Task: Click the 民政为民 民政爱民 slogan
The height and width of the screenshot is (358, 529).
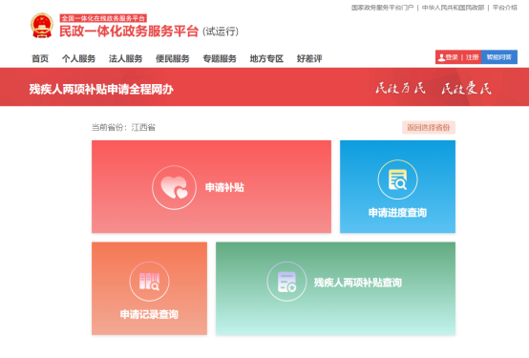Action: coord(434,89)
